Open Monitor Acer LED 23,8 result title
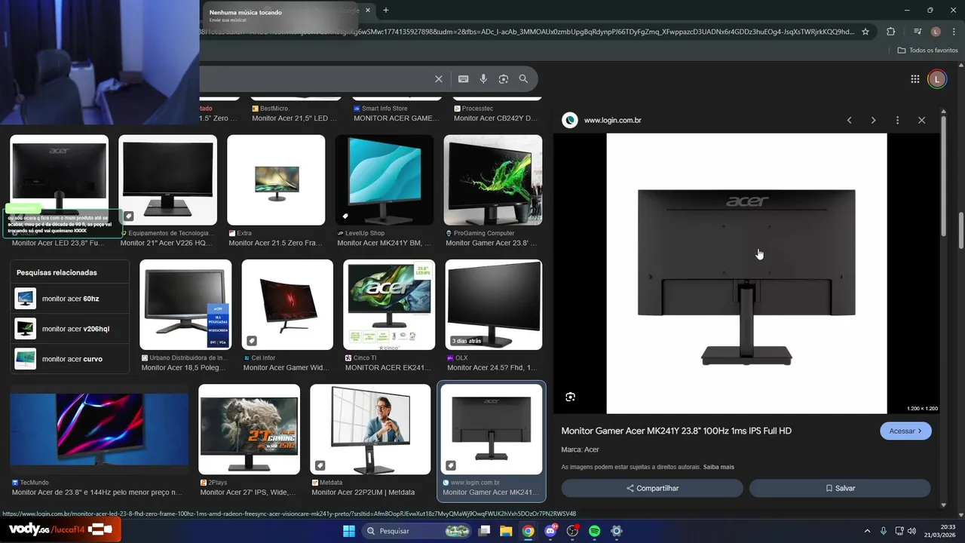The width and height of the screenshot is (965, 543). click(x=58, y=244)
